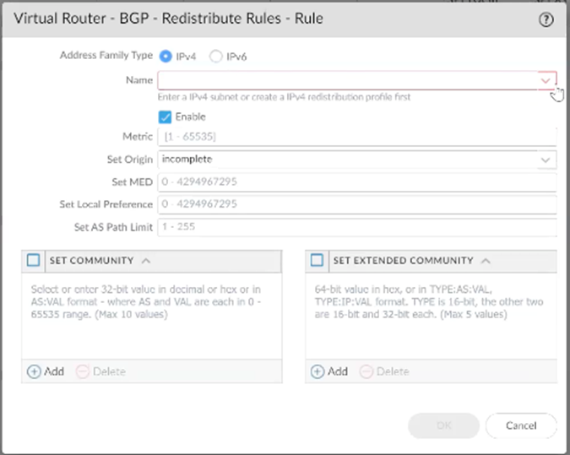Image resolution: width=570 pixels, height=455 pixels.
Task: Click the Cancel button
Action: click(521, 425)
